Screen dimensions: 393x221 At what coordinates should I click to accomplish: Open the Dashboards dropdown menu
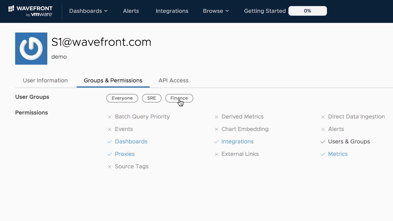(x=88, y=11)
